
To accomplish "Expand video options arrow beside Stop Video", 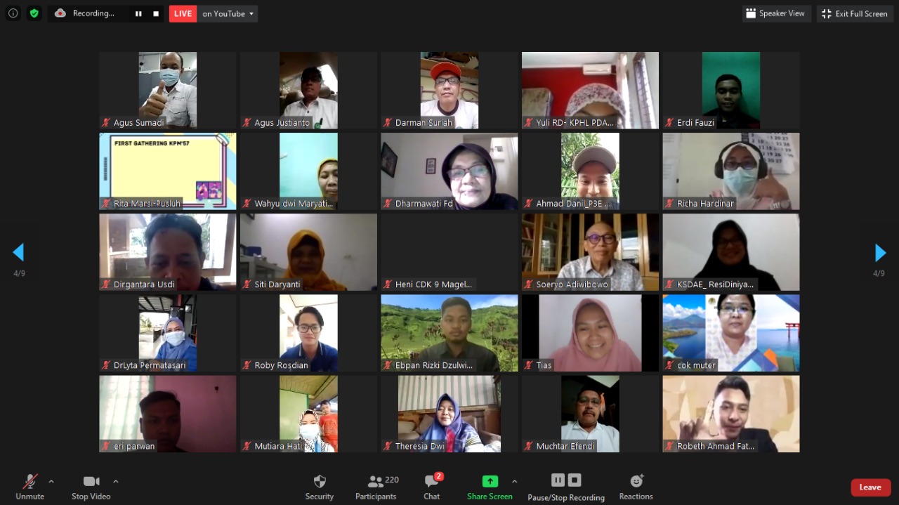I will coord(116,481).
